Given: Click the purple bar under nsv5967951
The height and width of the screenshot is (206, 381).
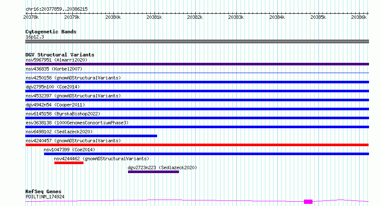Looking at the screenshot, I should pyautogui.click(x=197, y=64).
